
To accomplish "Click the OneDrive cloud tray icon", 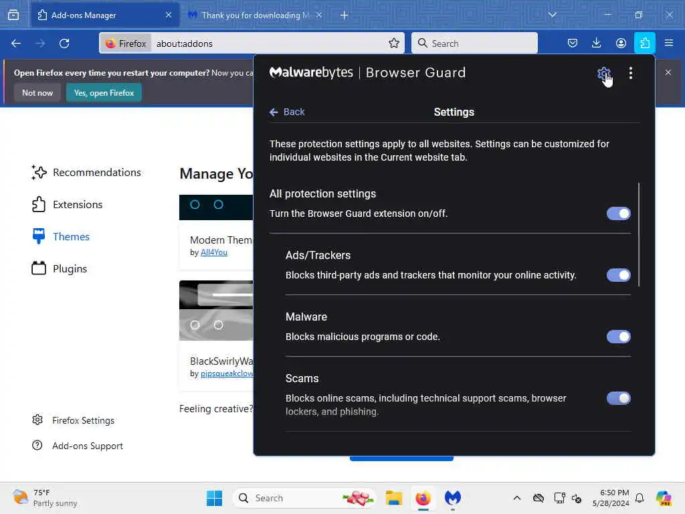I will [x=539, y=498].
